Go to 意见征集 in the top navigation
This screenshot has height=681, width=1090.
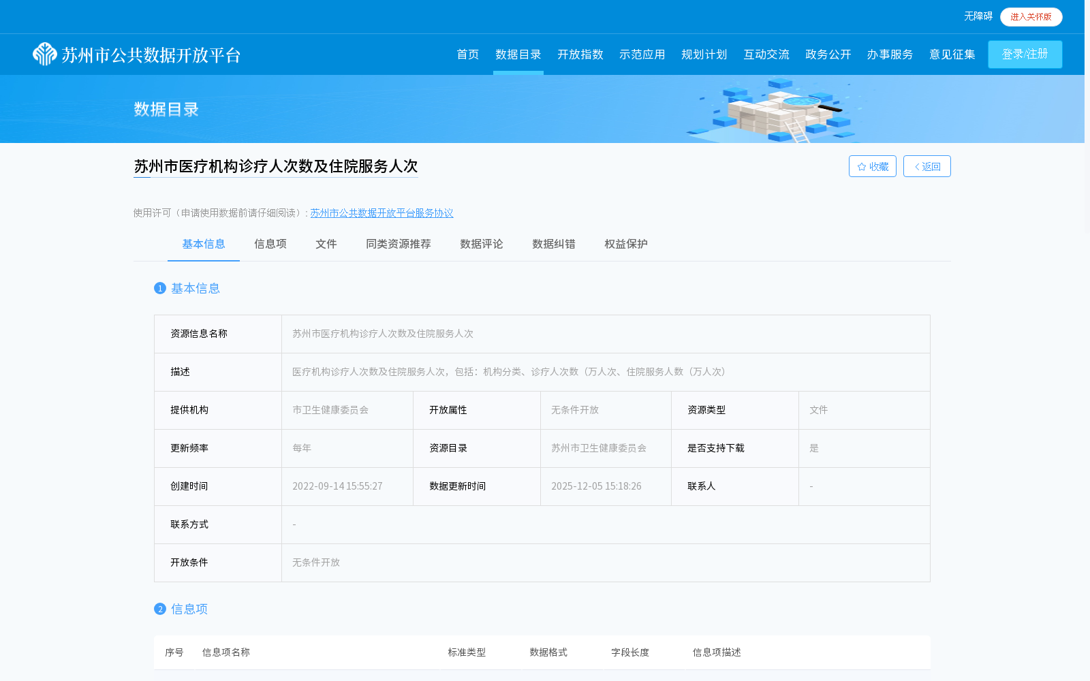(952, 54)
